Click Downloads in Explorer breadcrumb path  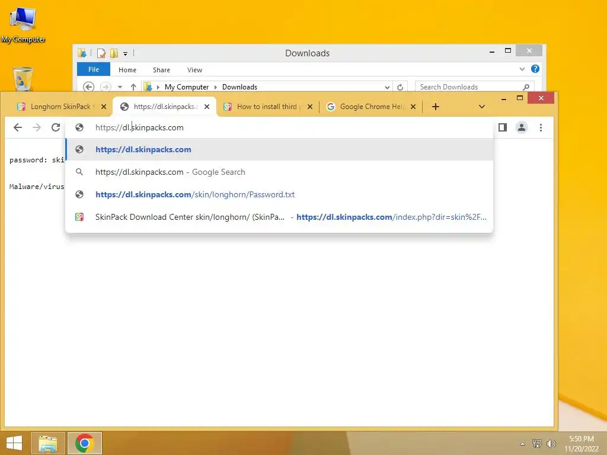239,87
